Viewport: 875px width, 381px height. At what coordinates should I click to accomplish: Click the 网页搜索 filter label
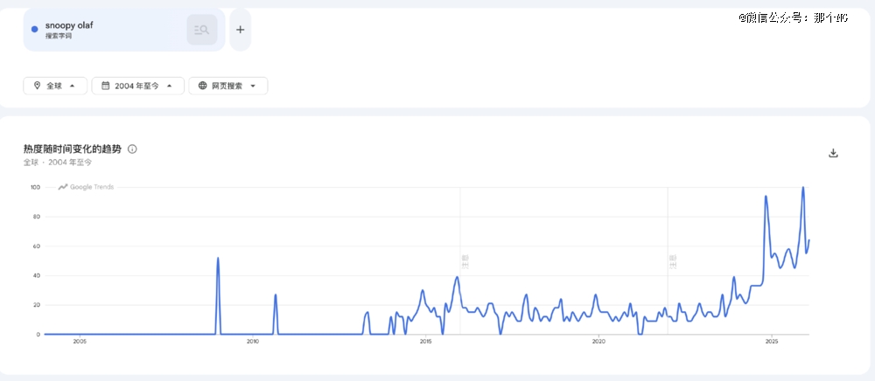[227, 86]
